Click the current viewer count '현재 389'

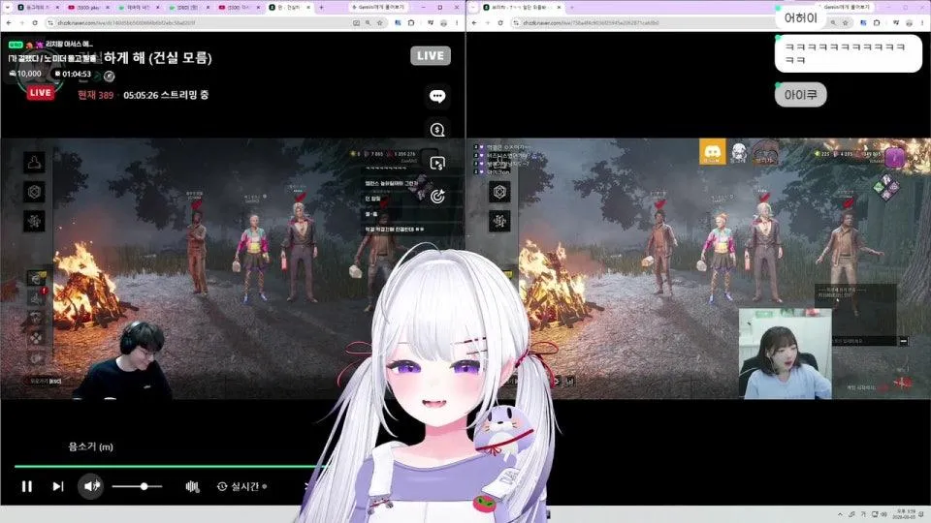[x=96, y=95]
